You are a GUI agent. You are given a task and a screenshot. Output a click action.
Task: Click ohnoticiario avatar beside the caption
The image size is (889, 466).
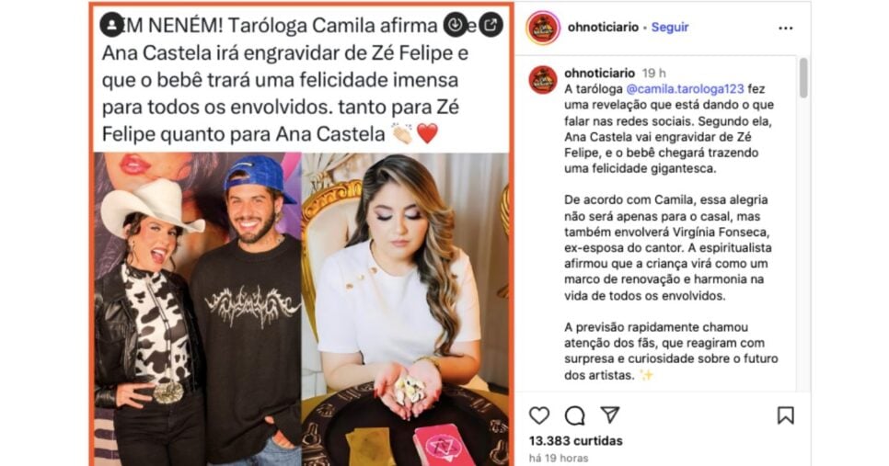pos(543,80)
